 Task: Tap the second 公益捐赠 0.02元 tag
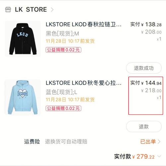[x=63, y=108]
